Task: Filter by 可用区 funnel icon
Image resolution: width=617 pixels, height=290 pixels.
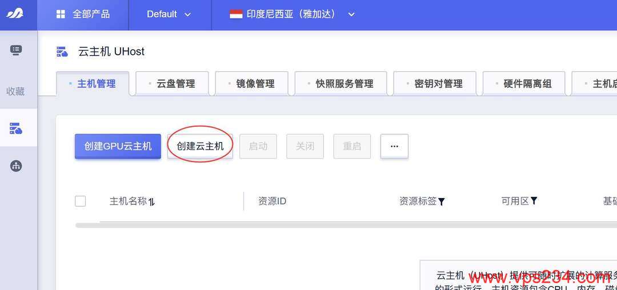Action: [534, 201]
